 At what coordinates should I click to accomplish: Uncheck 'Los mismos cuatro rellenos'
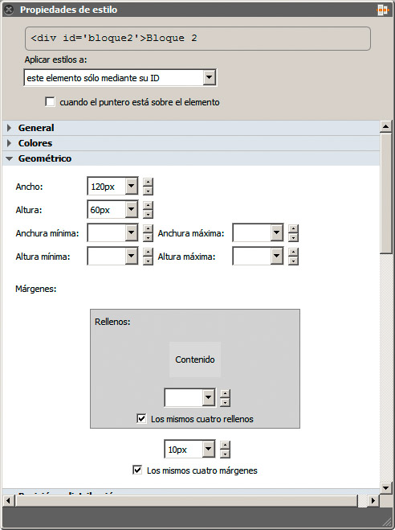point(141,418)
